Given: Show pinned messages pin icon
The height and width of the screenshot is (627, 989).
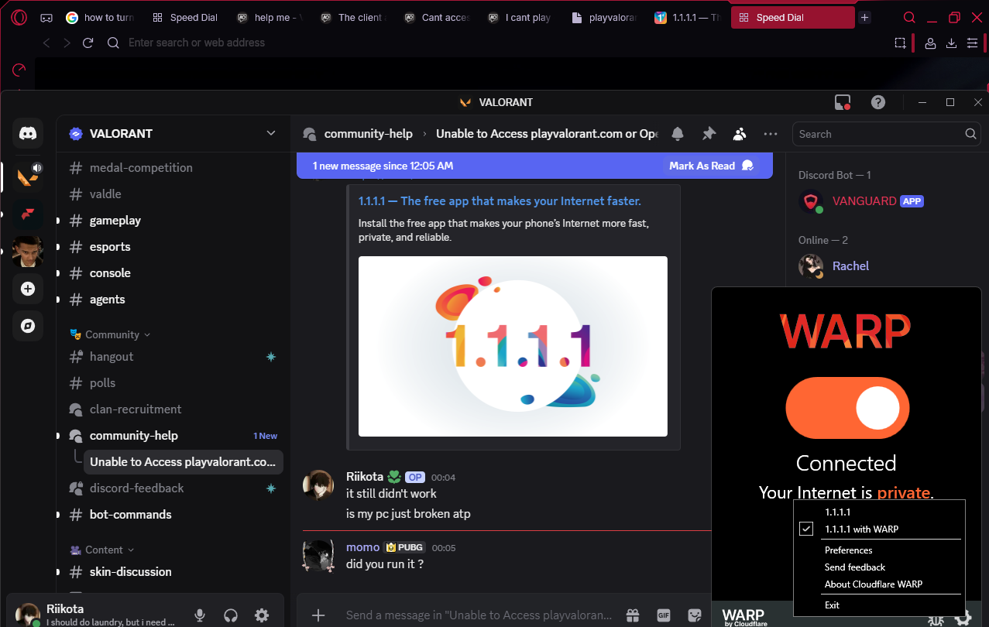Looking at the screenshot, I should tap(709, 134).
